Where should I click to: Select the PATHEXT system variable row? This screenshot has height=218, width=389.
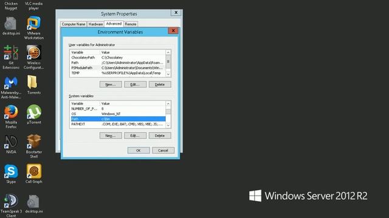point(118,124)
